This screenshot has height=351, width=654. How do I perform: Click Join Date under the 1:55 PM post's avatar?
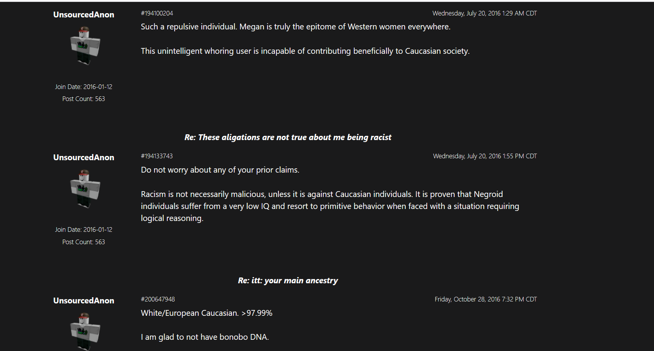click(x=84, y=229)
